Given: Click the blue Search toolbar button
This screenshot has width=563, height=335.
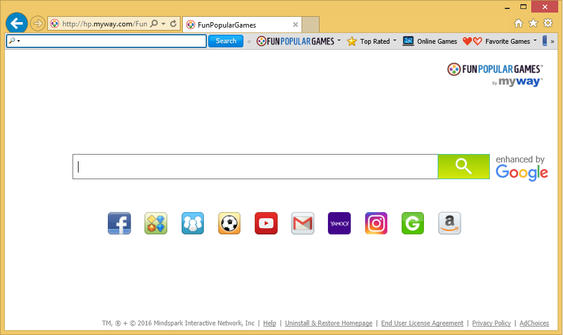Looking at the screenshot, I should point(226,41).
